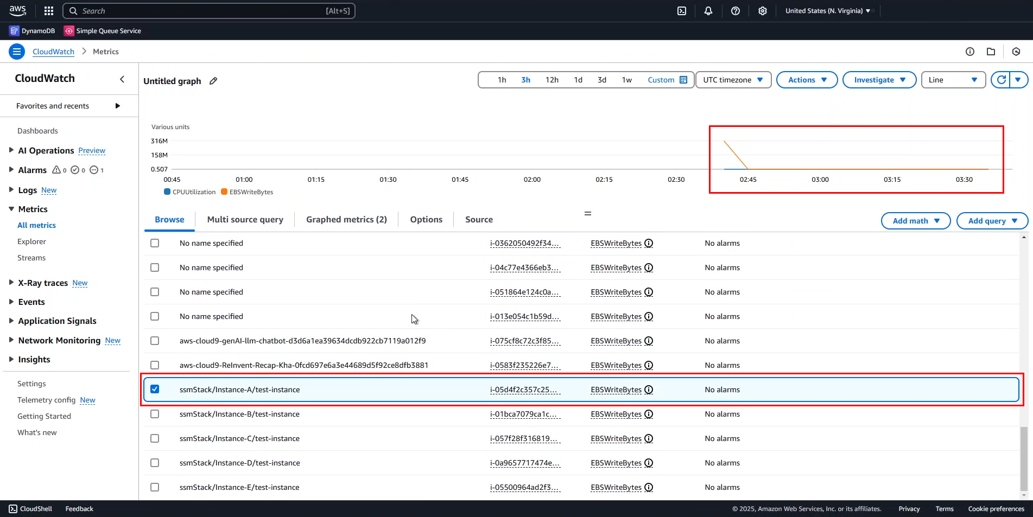This screenshot has height=517, width=1033.
Task: Click the refresh graph icon
Action: (x=1001, y=80)
